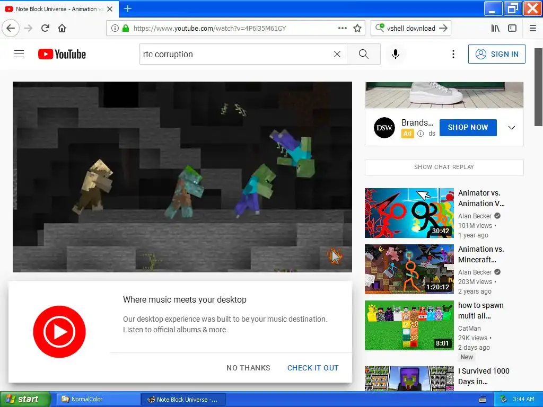Click the search go arrow beside vshell download
This screenshot has width=543, height=407.
point(443,28)
